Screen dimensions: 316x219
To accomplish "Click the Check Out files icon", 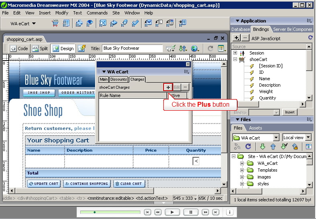I will (x=284, y=146).
